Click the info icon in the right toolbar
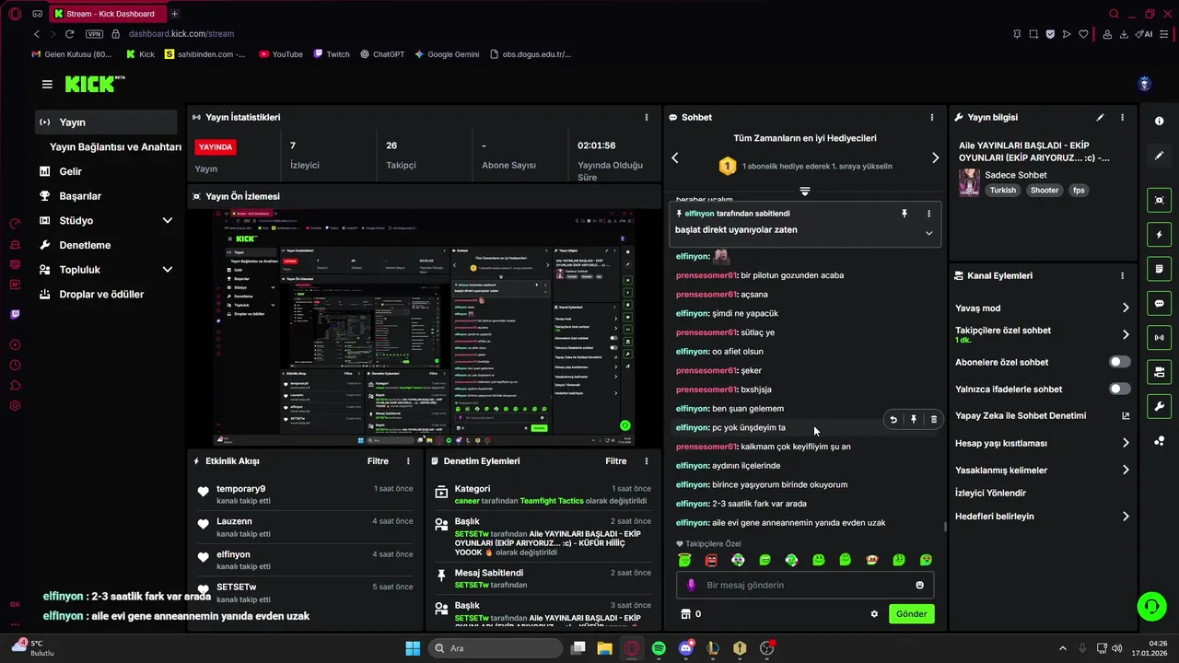This screenshot has height=663, width=1179. pos(1159,122)
